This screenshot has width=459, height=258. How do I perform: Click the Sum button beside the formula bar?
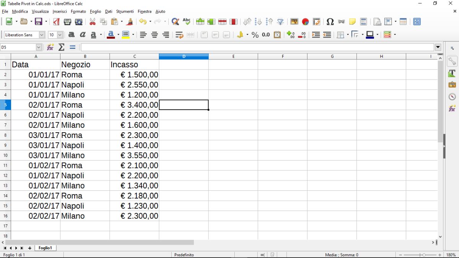coord(61,47)
